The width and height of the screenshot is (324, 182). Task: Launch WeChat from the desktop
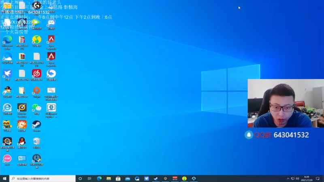click(36, 109)
